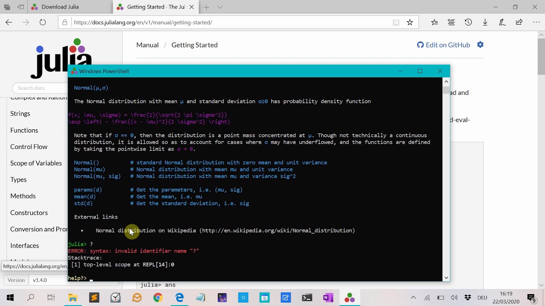Click the 'External links' text in PowerShell
Viewport: 545px width, 306px height.
click(x=96, y=217)
